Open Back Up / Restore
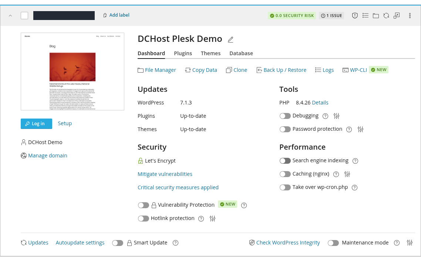This screenshot has height=263, width=421. 282,70
